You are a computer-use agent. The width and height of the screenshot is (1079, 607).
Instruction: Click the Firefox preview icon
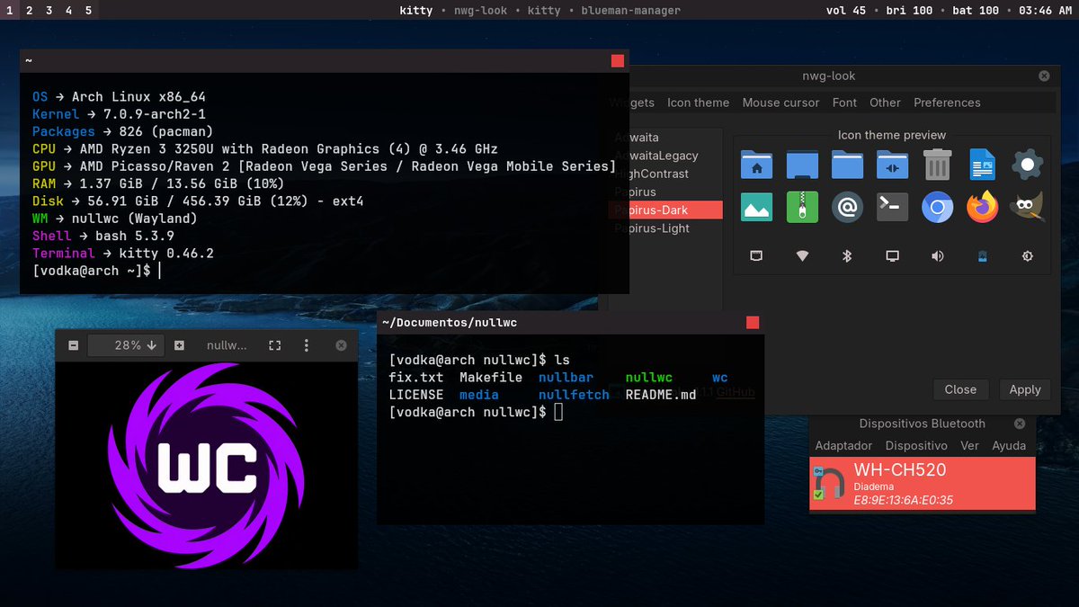pos(982,208)
